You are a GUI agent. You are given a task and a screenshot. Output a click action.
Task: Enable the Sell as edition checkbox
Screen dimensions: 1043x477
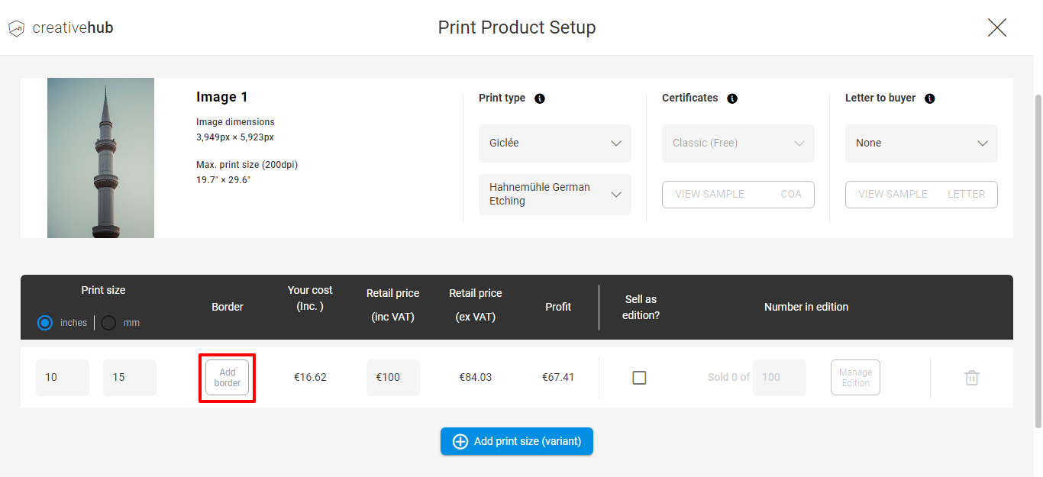[639, 377]
